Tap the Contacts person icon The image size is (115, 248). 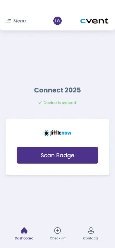click(91, 231)
